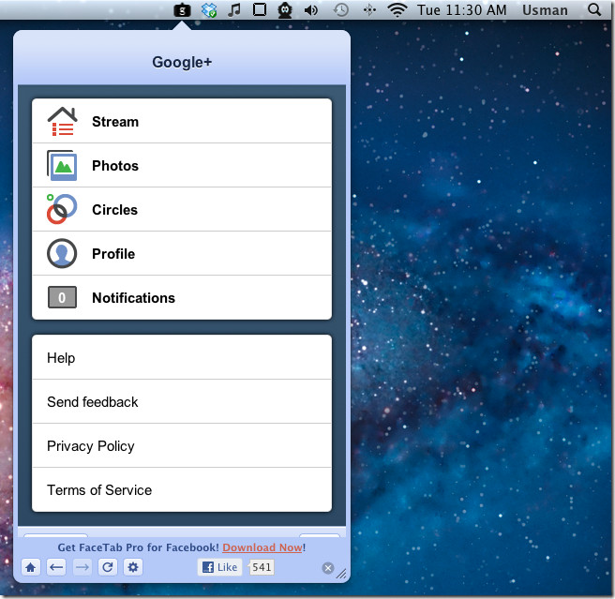Open Terms of Service

[182, 489]
